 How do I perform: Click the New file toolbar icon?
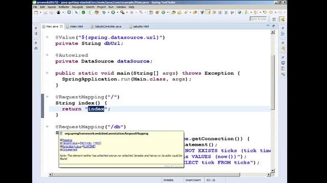tap(36, 12)
